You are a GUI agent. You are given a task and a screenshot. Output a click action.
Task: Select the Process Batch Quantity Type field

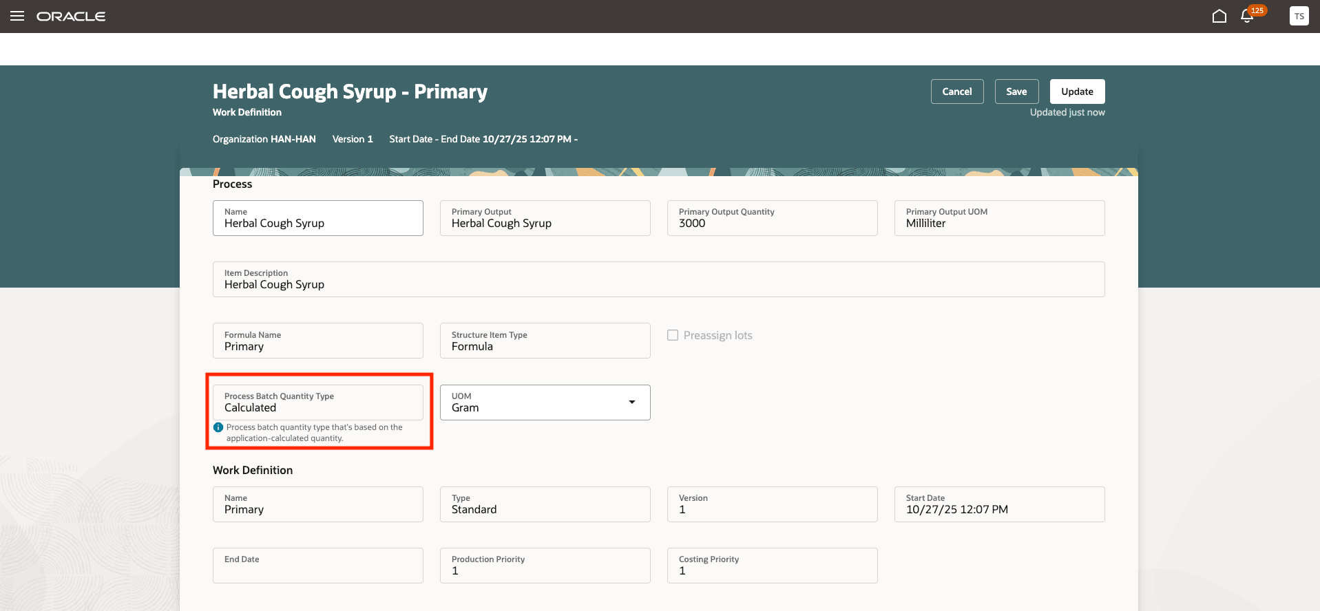coord(318,403)
